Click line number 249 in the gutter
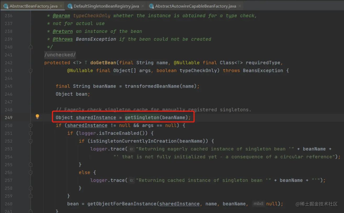 coord(8,118)
